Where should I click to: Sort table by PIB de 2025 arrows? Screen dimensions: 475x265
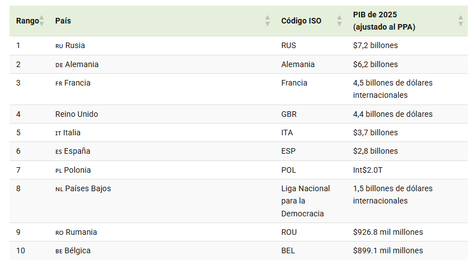click(x=460, y=21)
